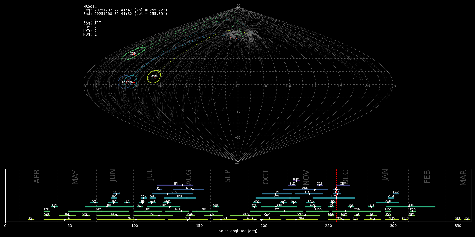The width and height of the screenshot is (475, 237).
Task: Click the KUM shower label in timeline
Action: (296, 179)
